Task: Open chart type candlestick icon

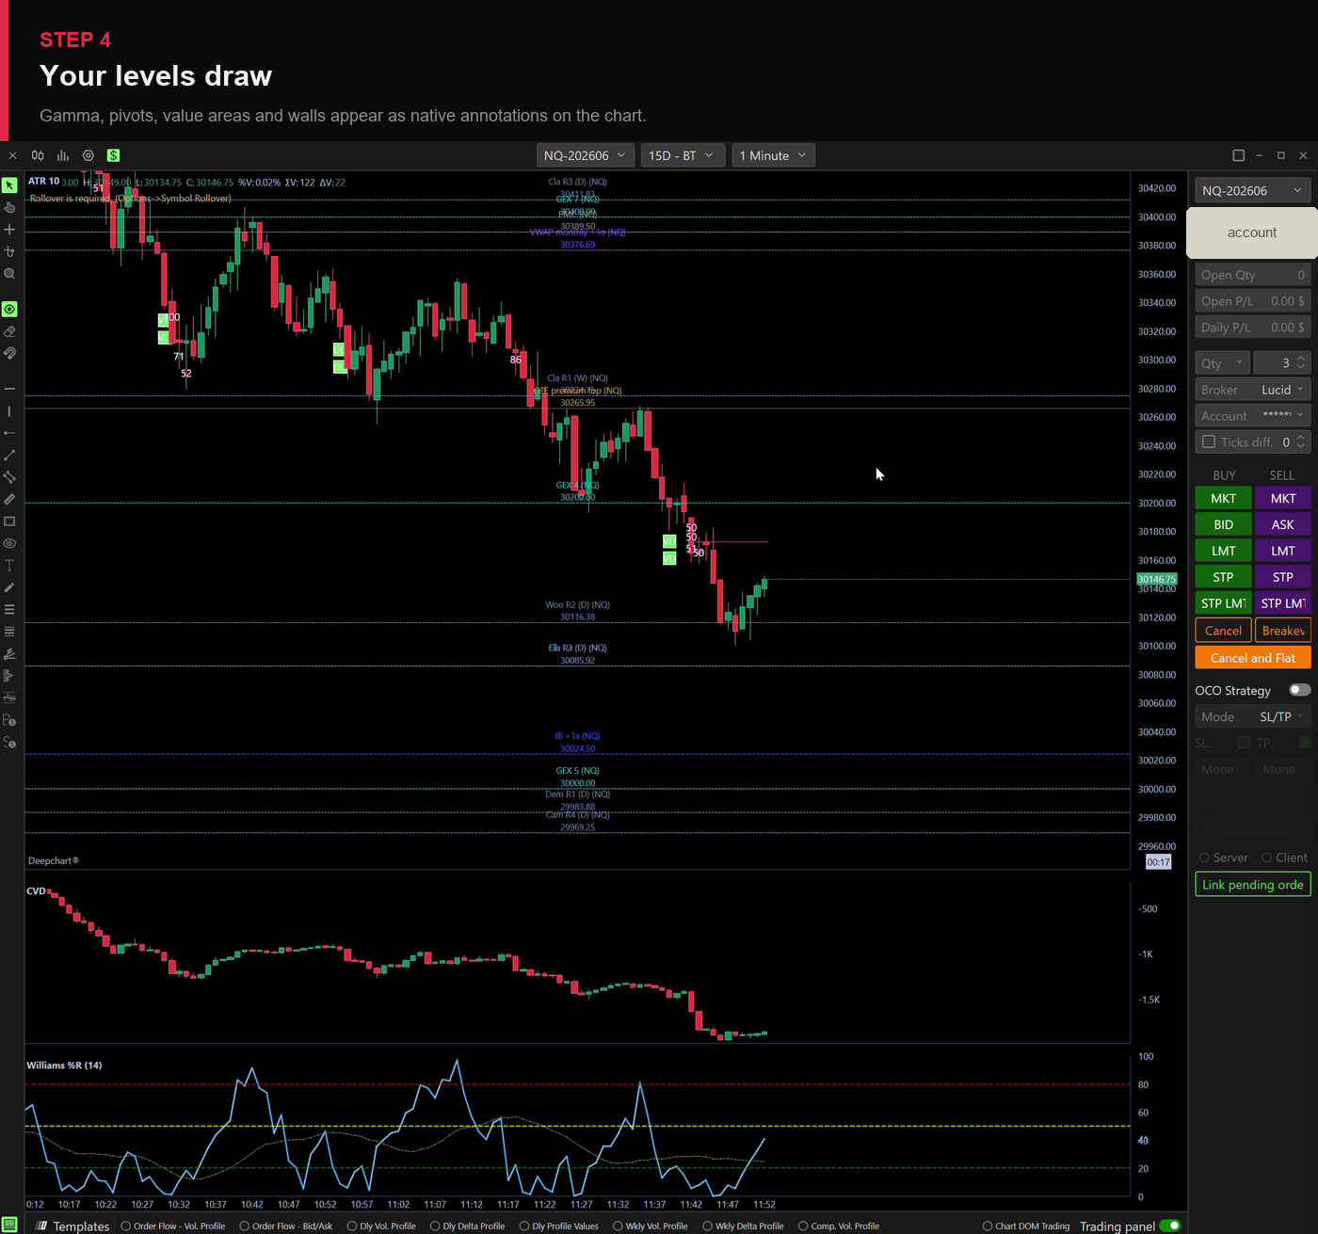Action: tap(38, 155)
